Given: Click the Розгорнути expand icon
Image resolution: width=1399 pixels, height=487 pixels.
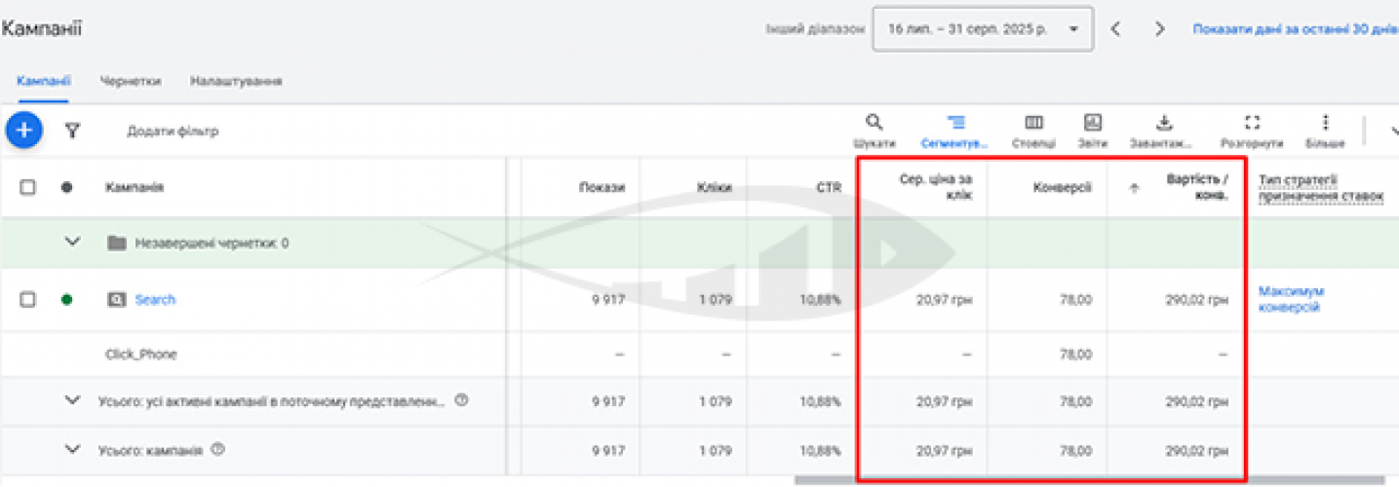Looking at the screenshot, I should pyautogui.click(x=1252, y=123).
